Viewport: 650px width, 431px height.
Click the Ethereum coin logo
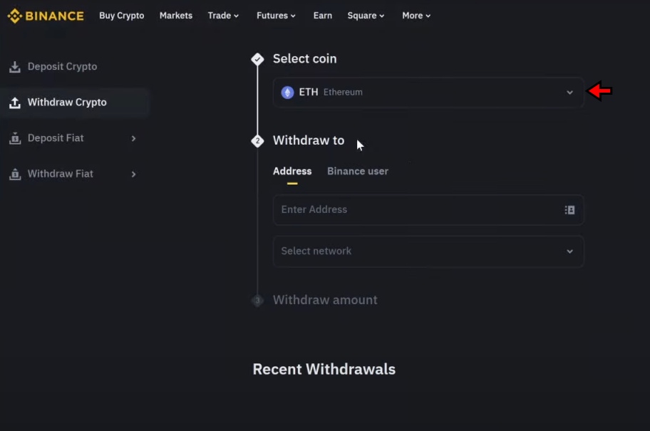click(287, 92)
